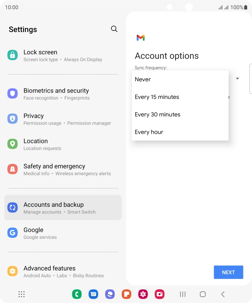The image size is (252, 303).
Task: Tap the NEXT button
Action: click(228, 272)
